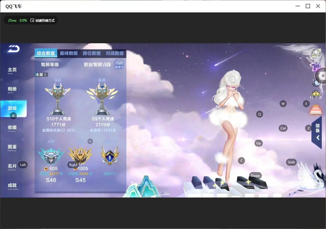Click the back arrow logo at top left

click(14, 49)
